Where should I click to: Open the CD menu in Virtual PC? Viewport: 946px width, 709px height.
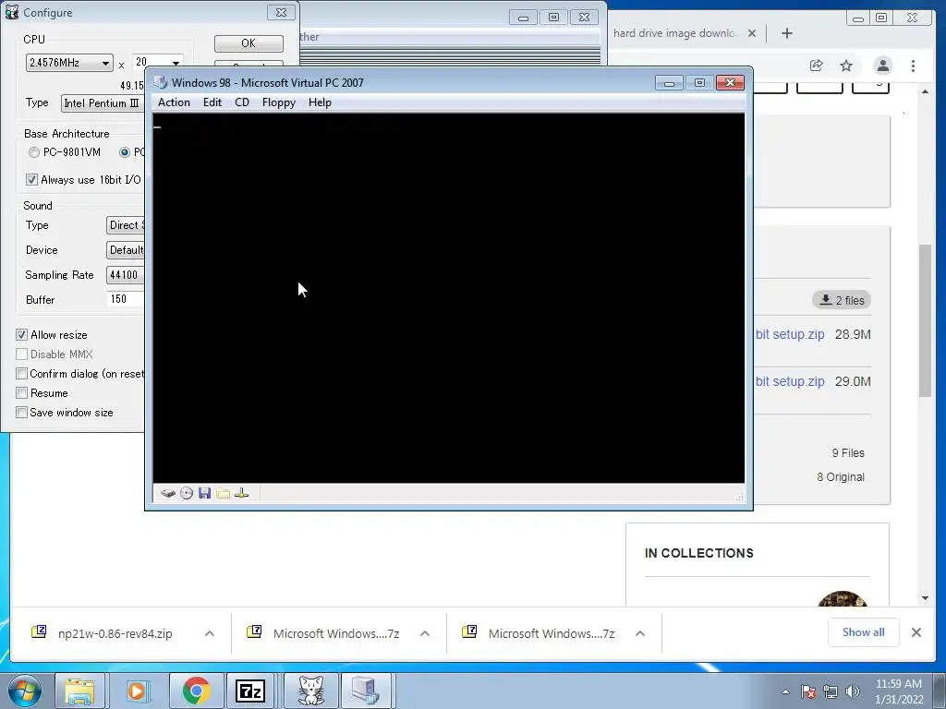[242, 102]
